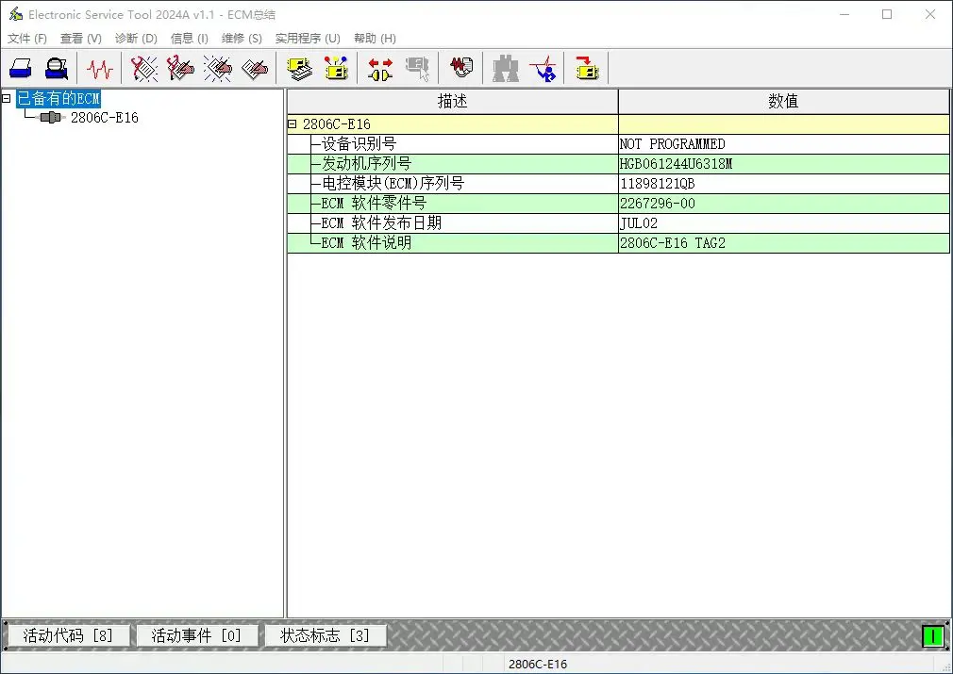Open the Status Tool waveform icon
The image size is (953, 674).
[x=99, y=68]
